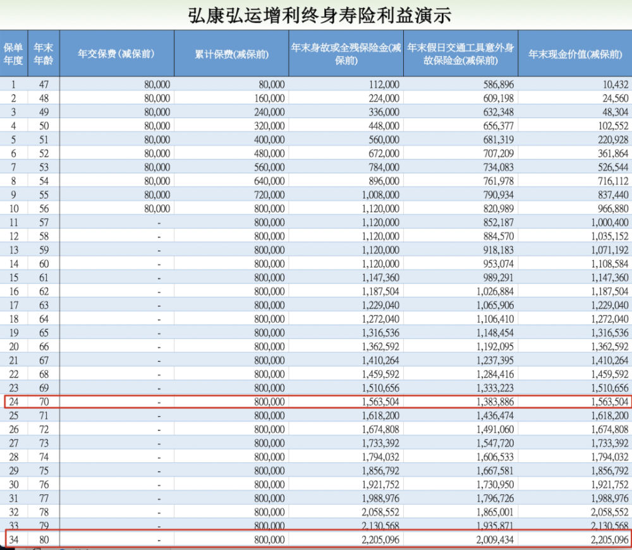Viewport: 632px width, 550px height.
Task: Click the 年末现金价值(减保前) header
Action: [x=575, y=54]
